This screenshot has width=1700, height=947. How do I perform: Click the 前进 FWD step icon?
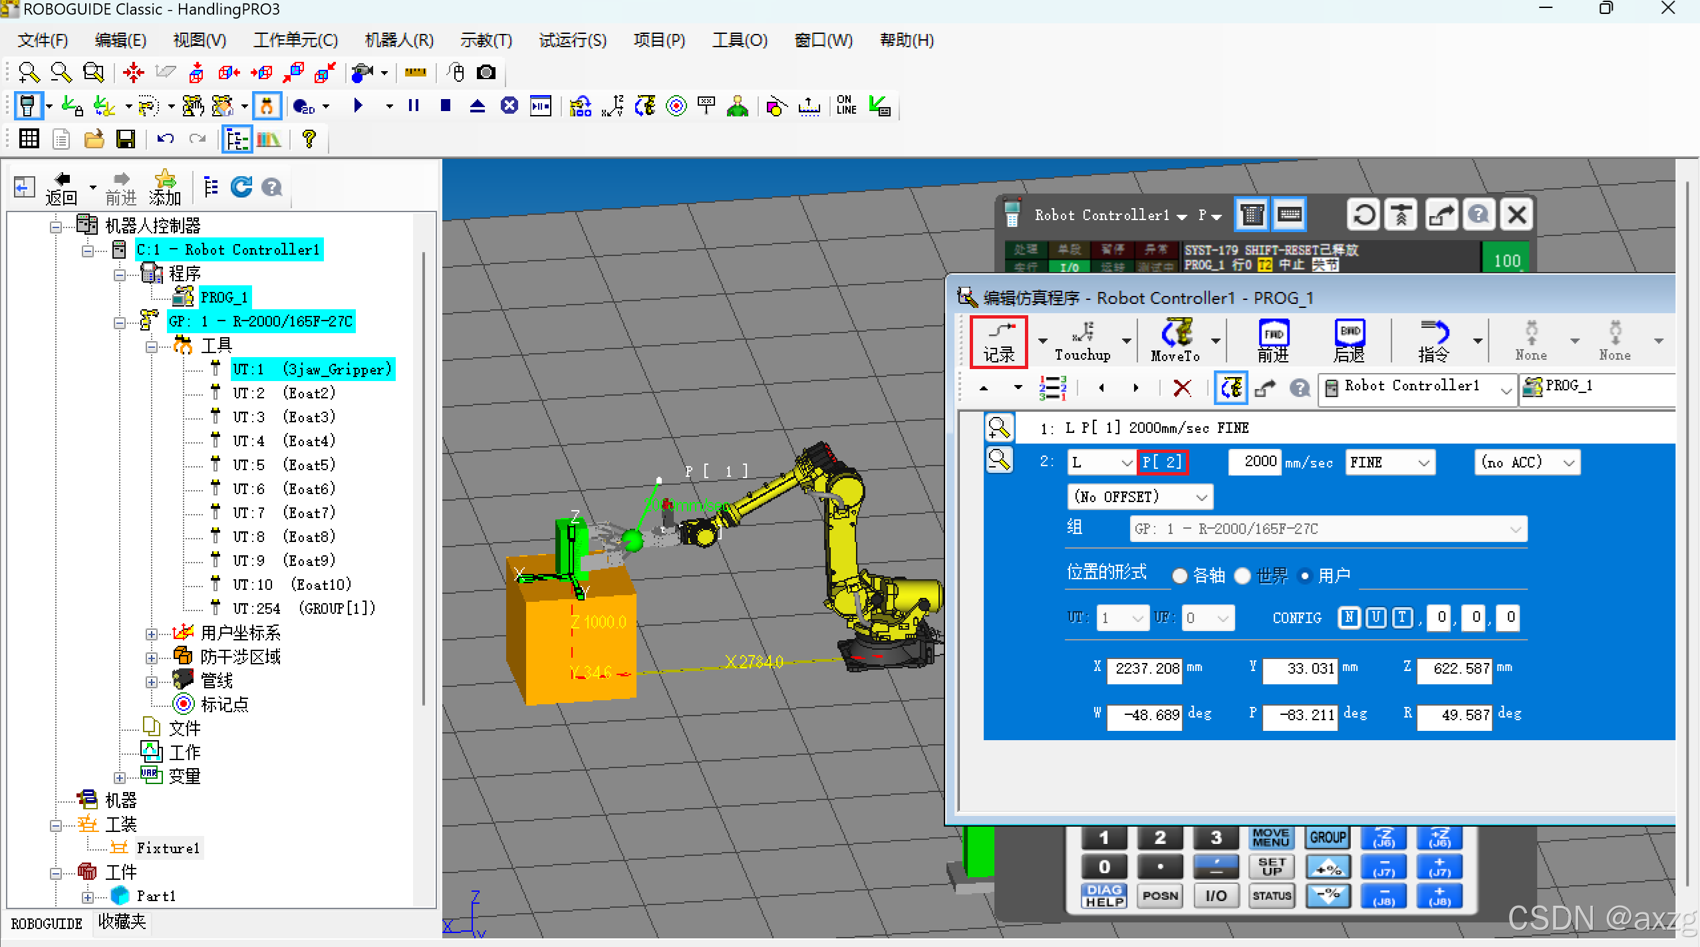(1273, 341)
